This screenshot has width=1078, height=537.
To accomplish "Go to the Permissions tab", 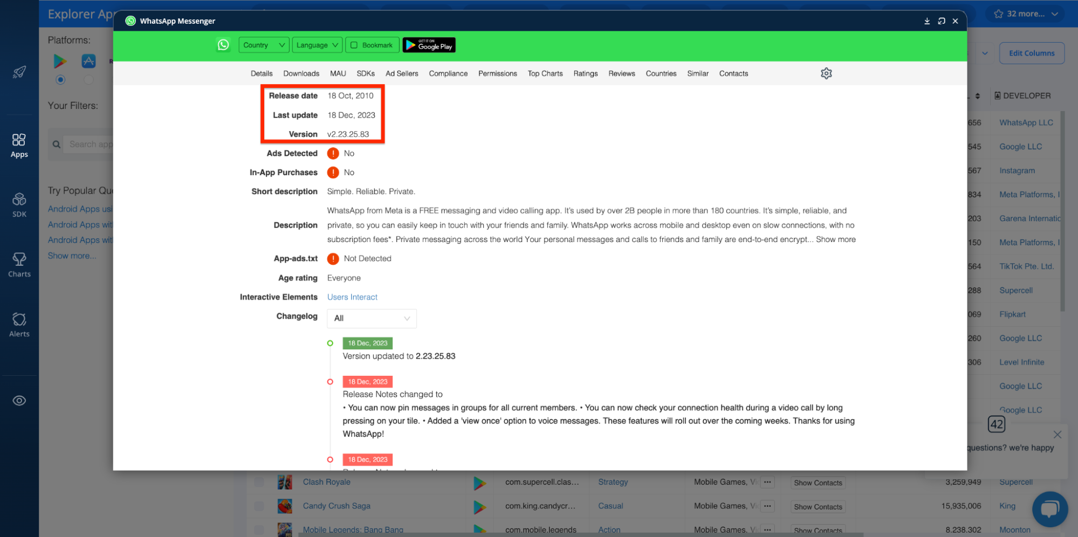I will pyautogui.click(x=497, y=73).
